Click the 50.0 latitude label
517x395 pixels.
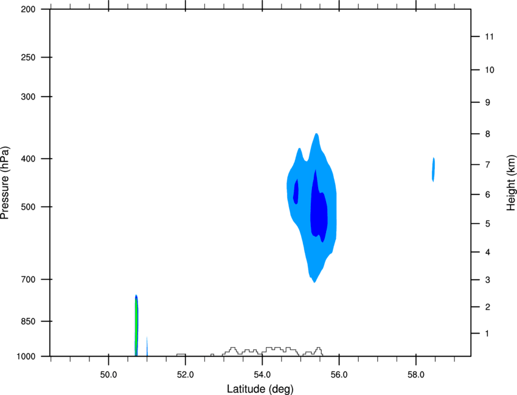point(108,375)
